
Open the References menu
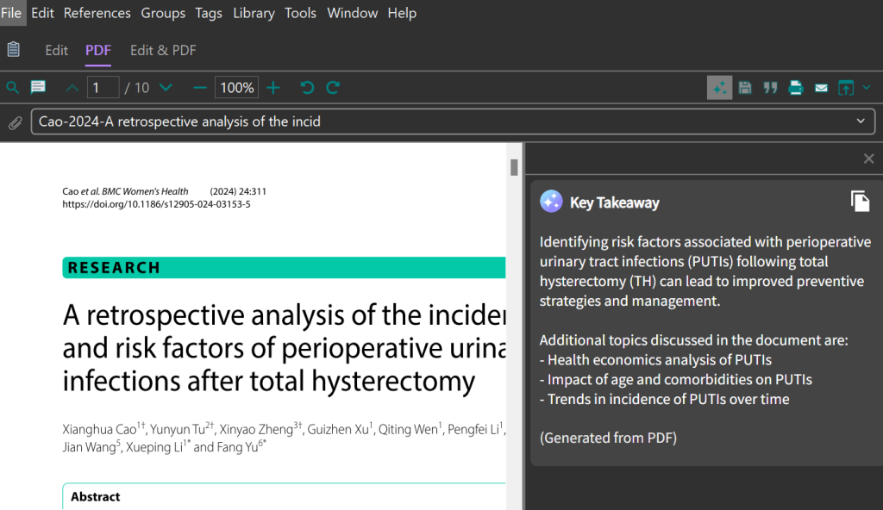tap(97, 13)
